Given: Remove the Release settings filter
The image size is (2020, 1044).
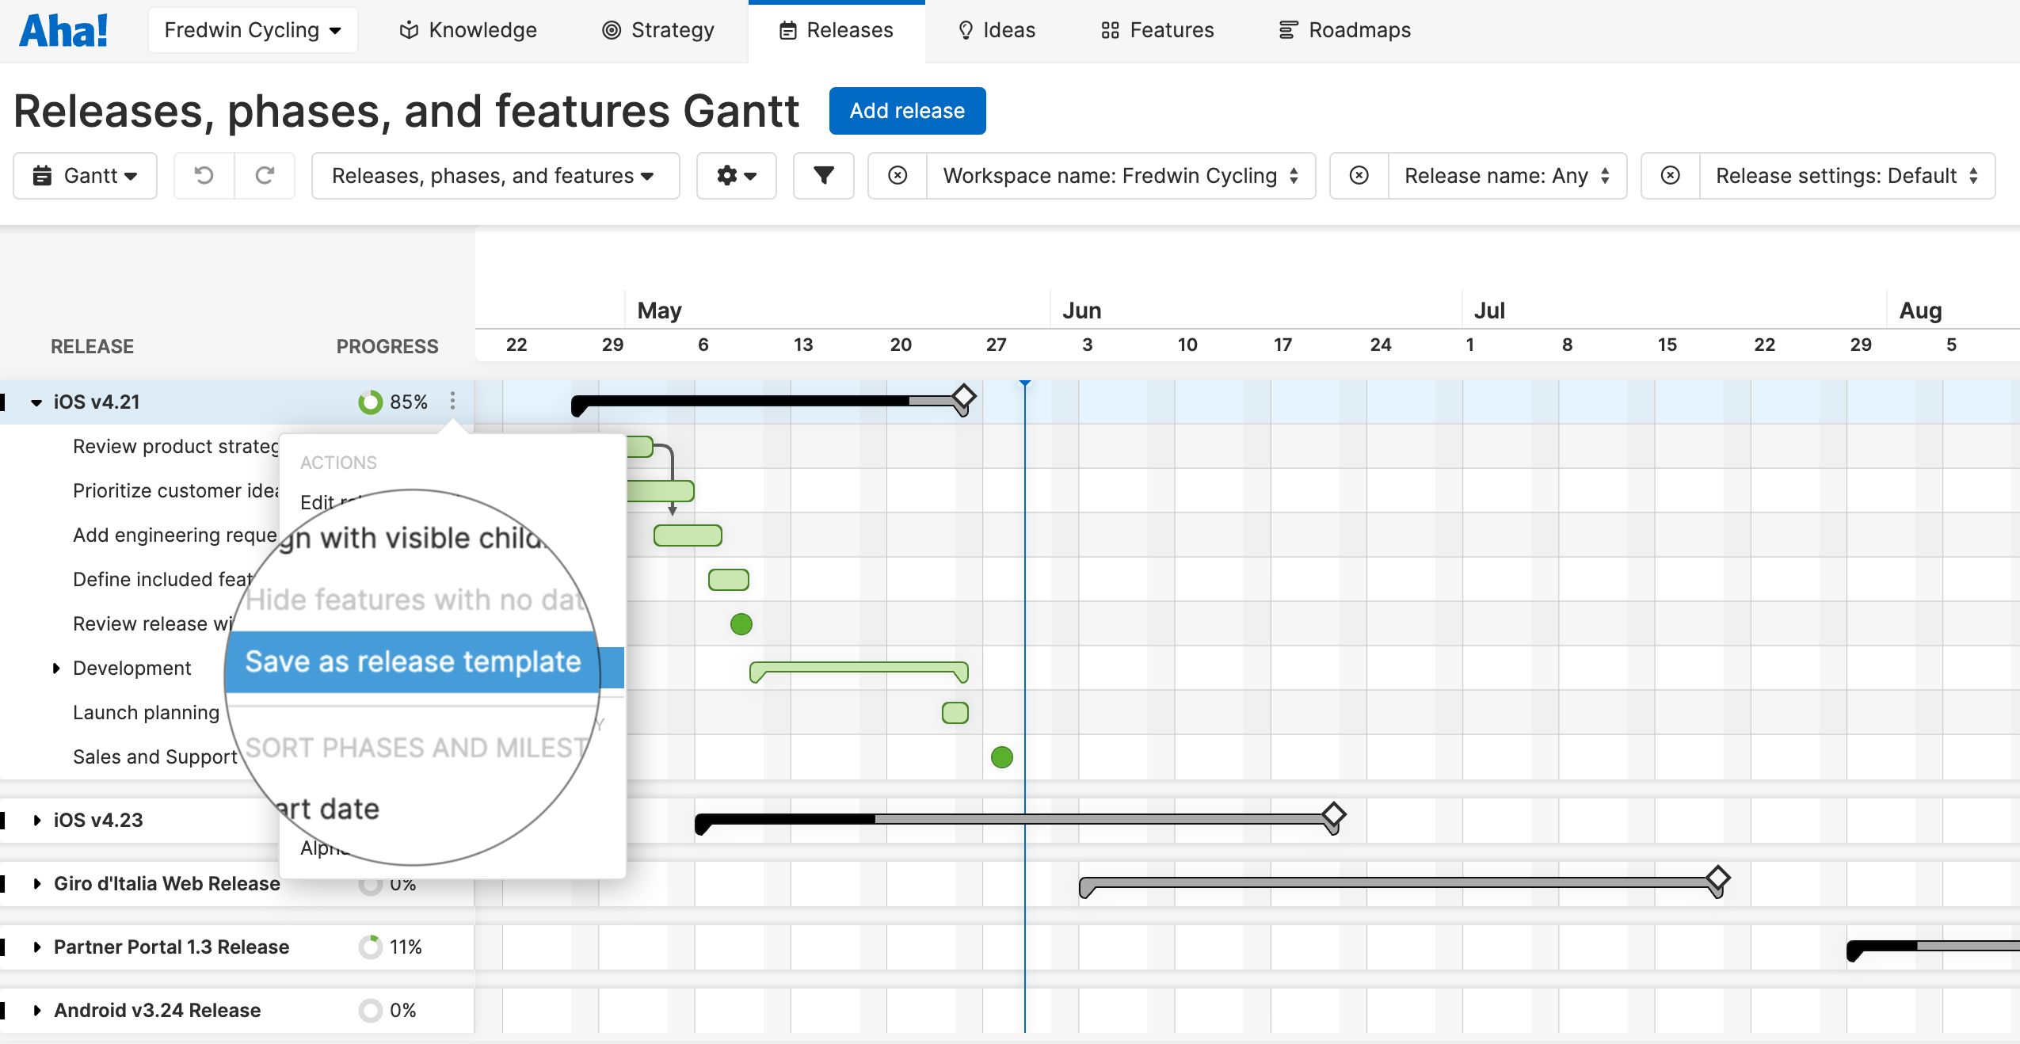Looking at the screenshot, I should point(1671,176).
